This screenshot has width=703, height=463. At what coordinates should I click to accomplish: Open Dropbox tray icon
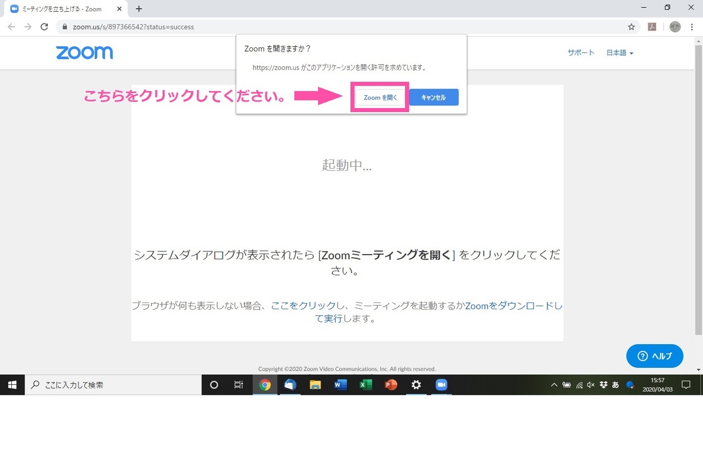[x=603, y=385]
